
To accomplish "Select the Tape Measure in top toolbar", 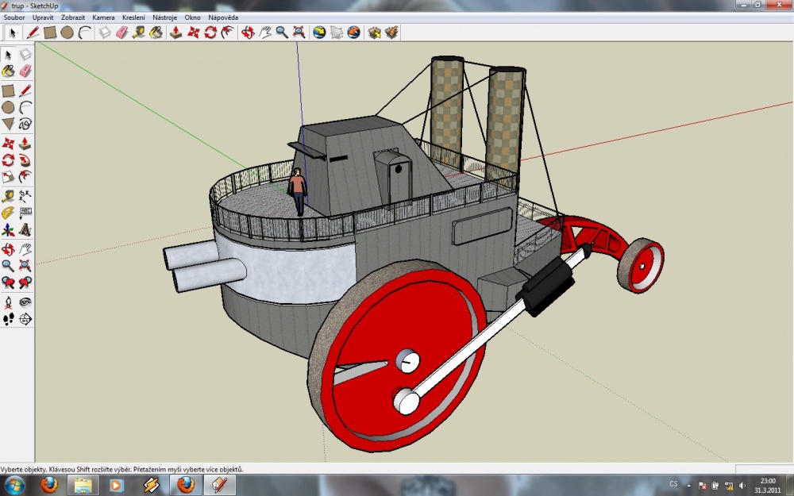I will (139, 33).
